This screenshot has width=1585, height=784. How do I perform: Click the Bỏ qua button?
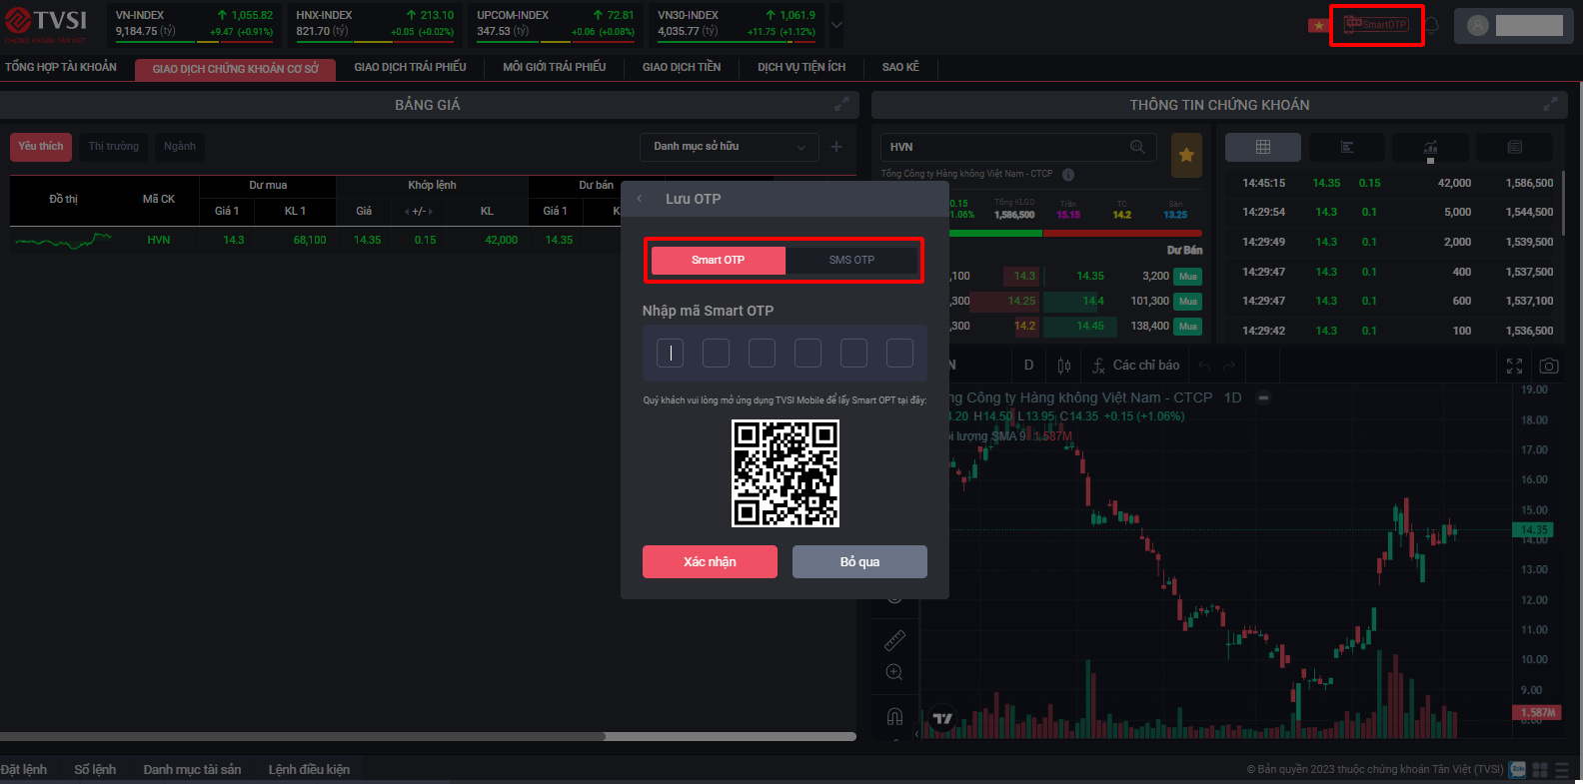point(859,561)
